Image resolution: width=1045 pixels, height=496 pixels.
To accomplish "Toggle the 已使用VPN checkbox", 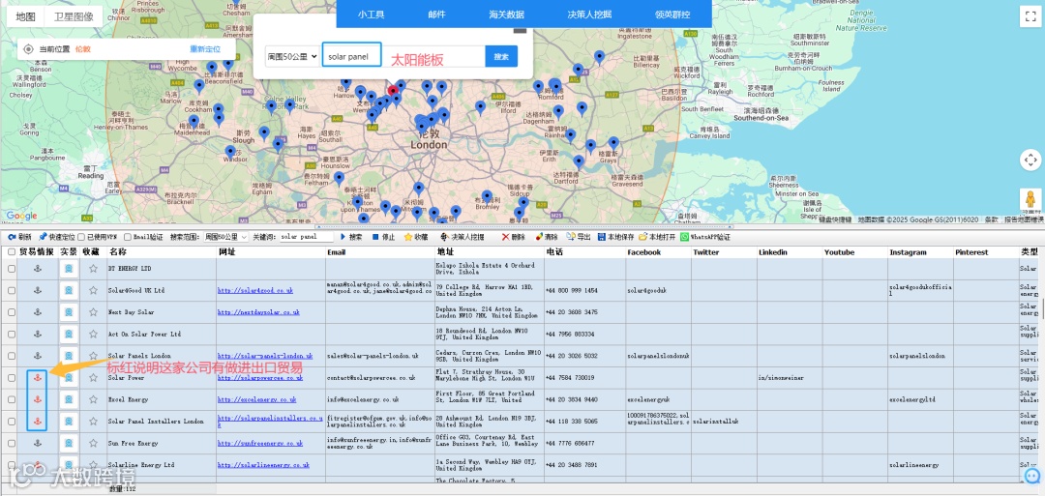I will pos(81,237).
